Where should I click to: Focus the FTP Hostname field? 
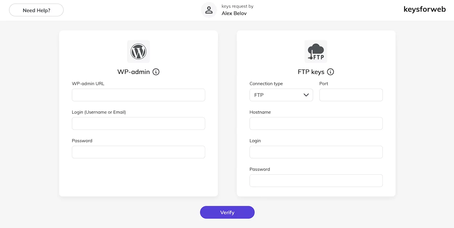(x=316, y=123)
